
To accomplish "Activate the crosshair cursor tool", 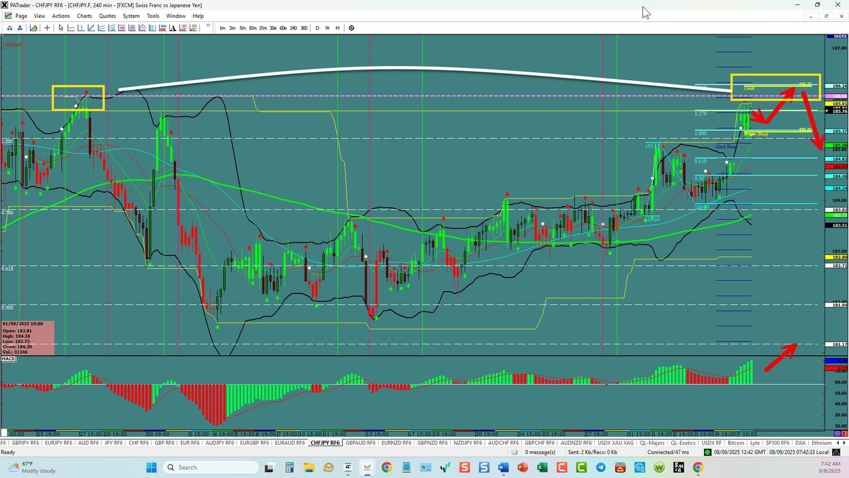I will click(x=47, y=28).
